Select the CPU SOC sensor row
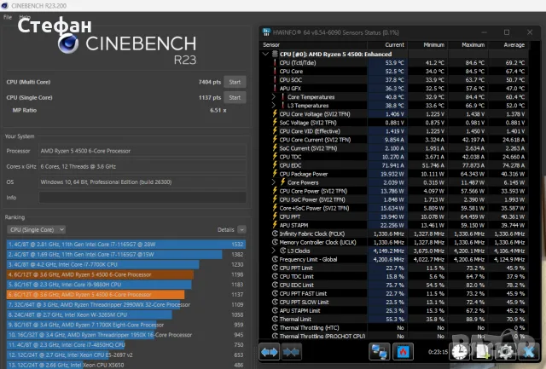 click(393, 79)
